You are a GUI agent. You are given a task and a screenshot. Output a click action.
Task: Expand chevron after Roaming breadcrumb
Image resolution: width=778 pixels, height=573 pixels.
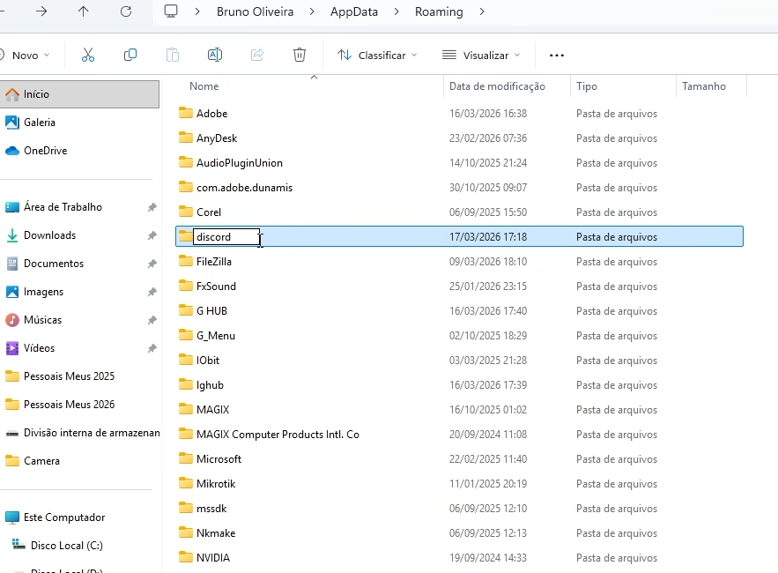click(x=482, y=11)
